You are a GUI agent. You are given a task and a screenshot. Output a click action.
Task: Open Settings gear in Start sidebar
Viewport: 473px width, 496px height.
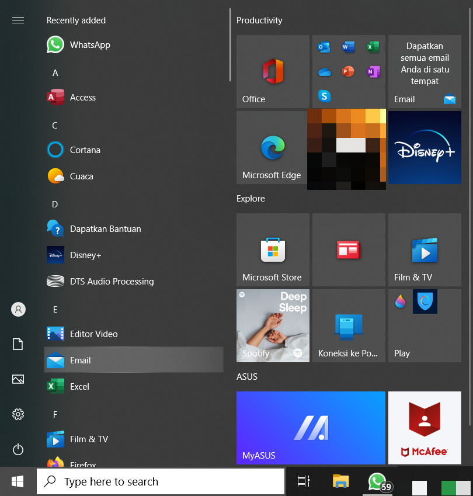[18, 414]
